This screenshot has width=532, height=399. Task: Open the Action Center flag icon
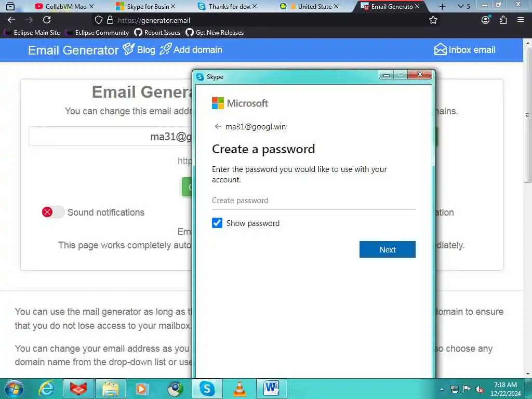[x=467, y=389]
